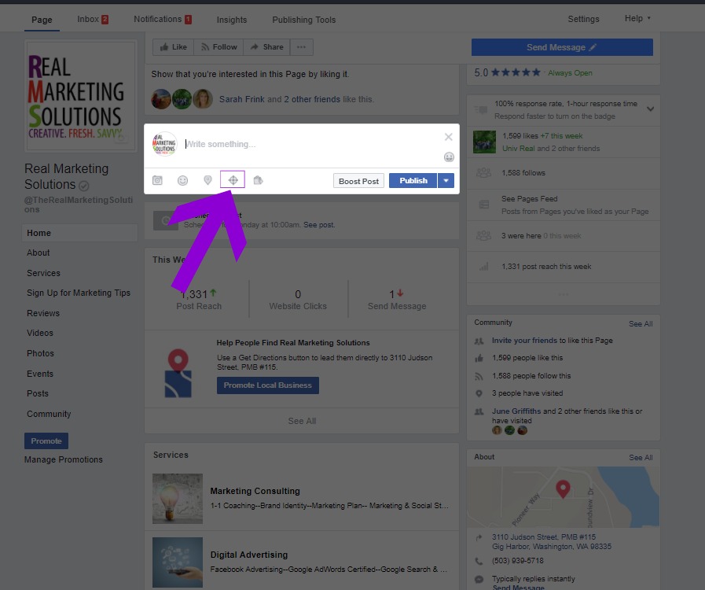Select the preferred audience target icon
Screen dimensions: 705x590
coord(233,180)
